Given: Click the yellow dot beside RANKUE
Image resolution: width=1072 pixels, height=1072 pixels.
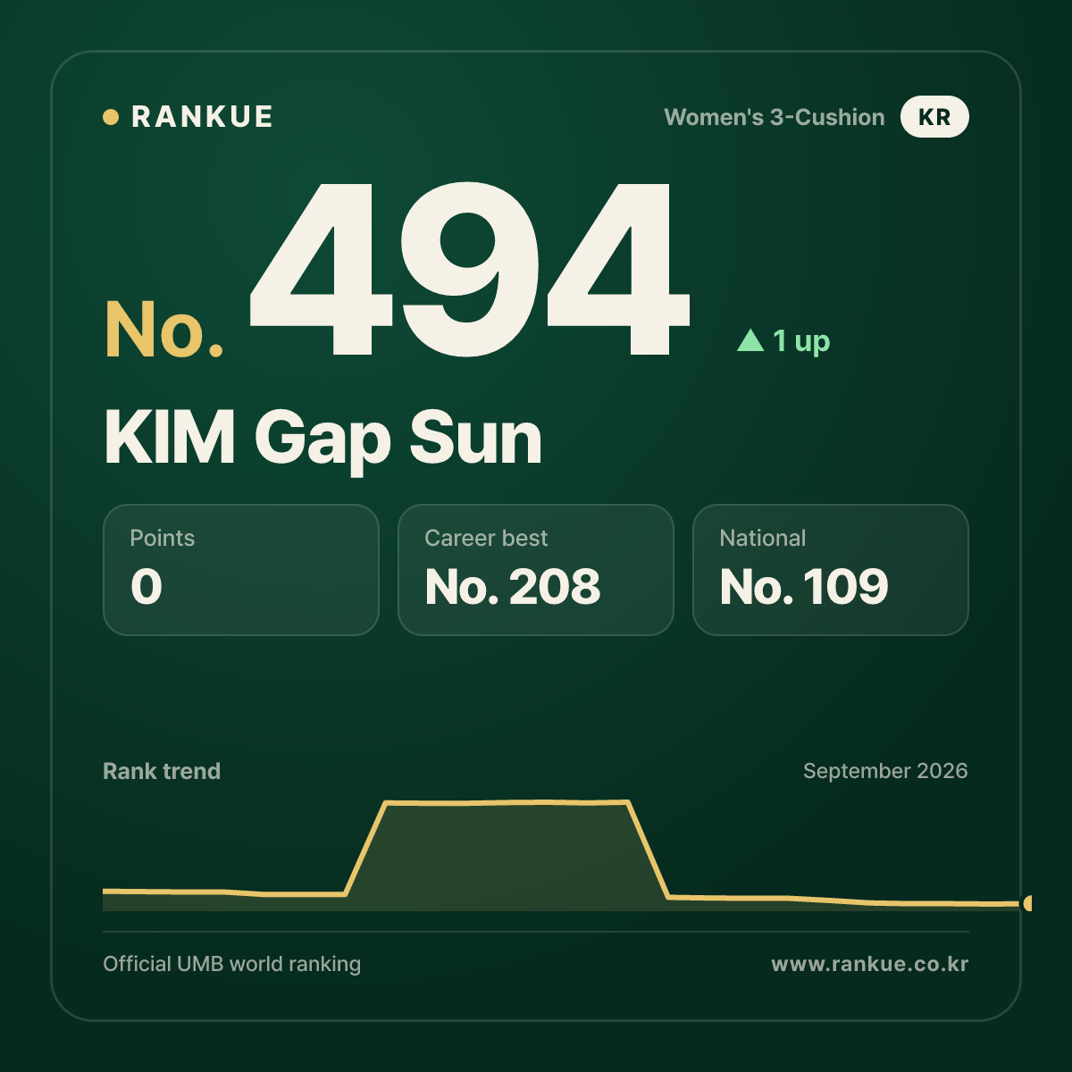Looking at the screenshot, I should 111,117.
